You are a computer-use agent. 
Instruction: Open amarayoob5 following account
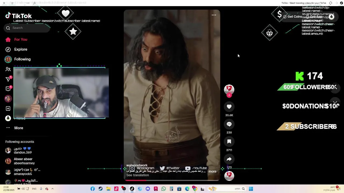23,172
